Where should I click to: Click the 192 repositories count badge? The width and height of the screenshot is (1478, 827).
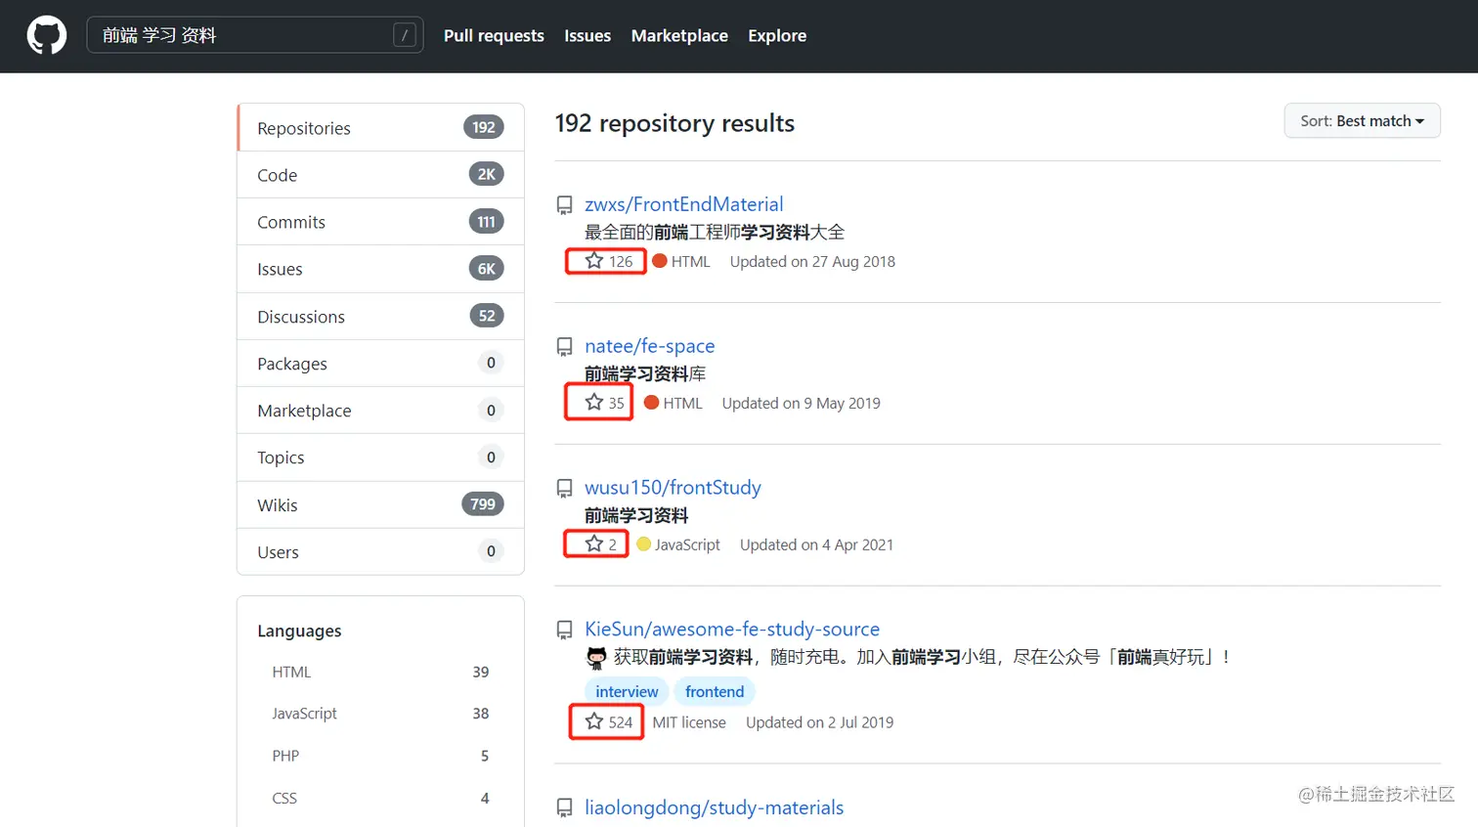tap(484, 127)
